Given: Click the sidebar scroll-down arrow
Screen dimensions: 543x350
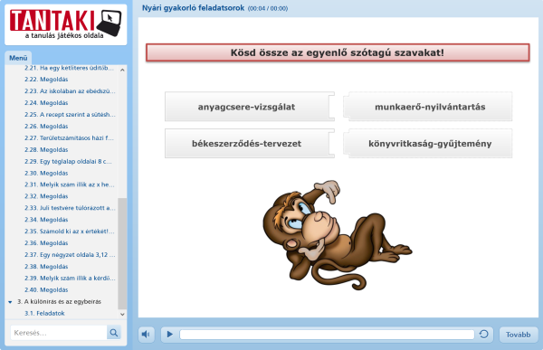Looking at the screenshot, I should pos(122,315).
